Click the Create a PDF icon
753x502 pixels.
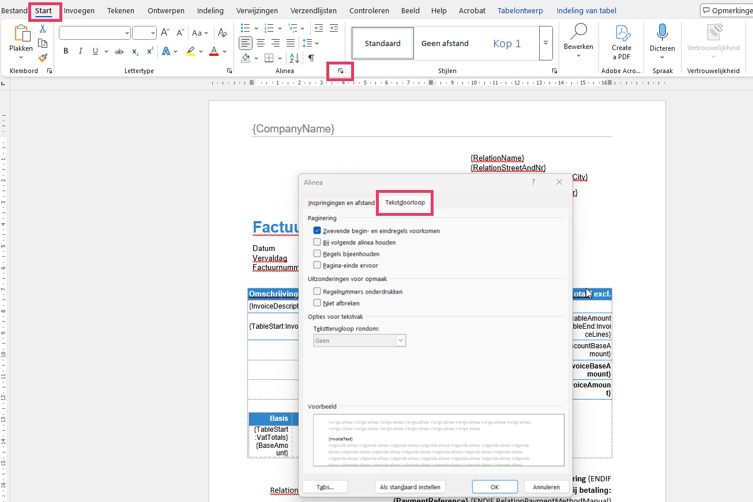pos(622,42)
